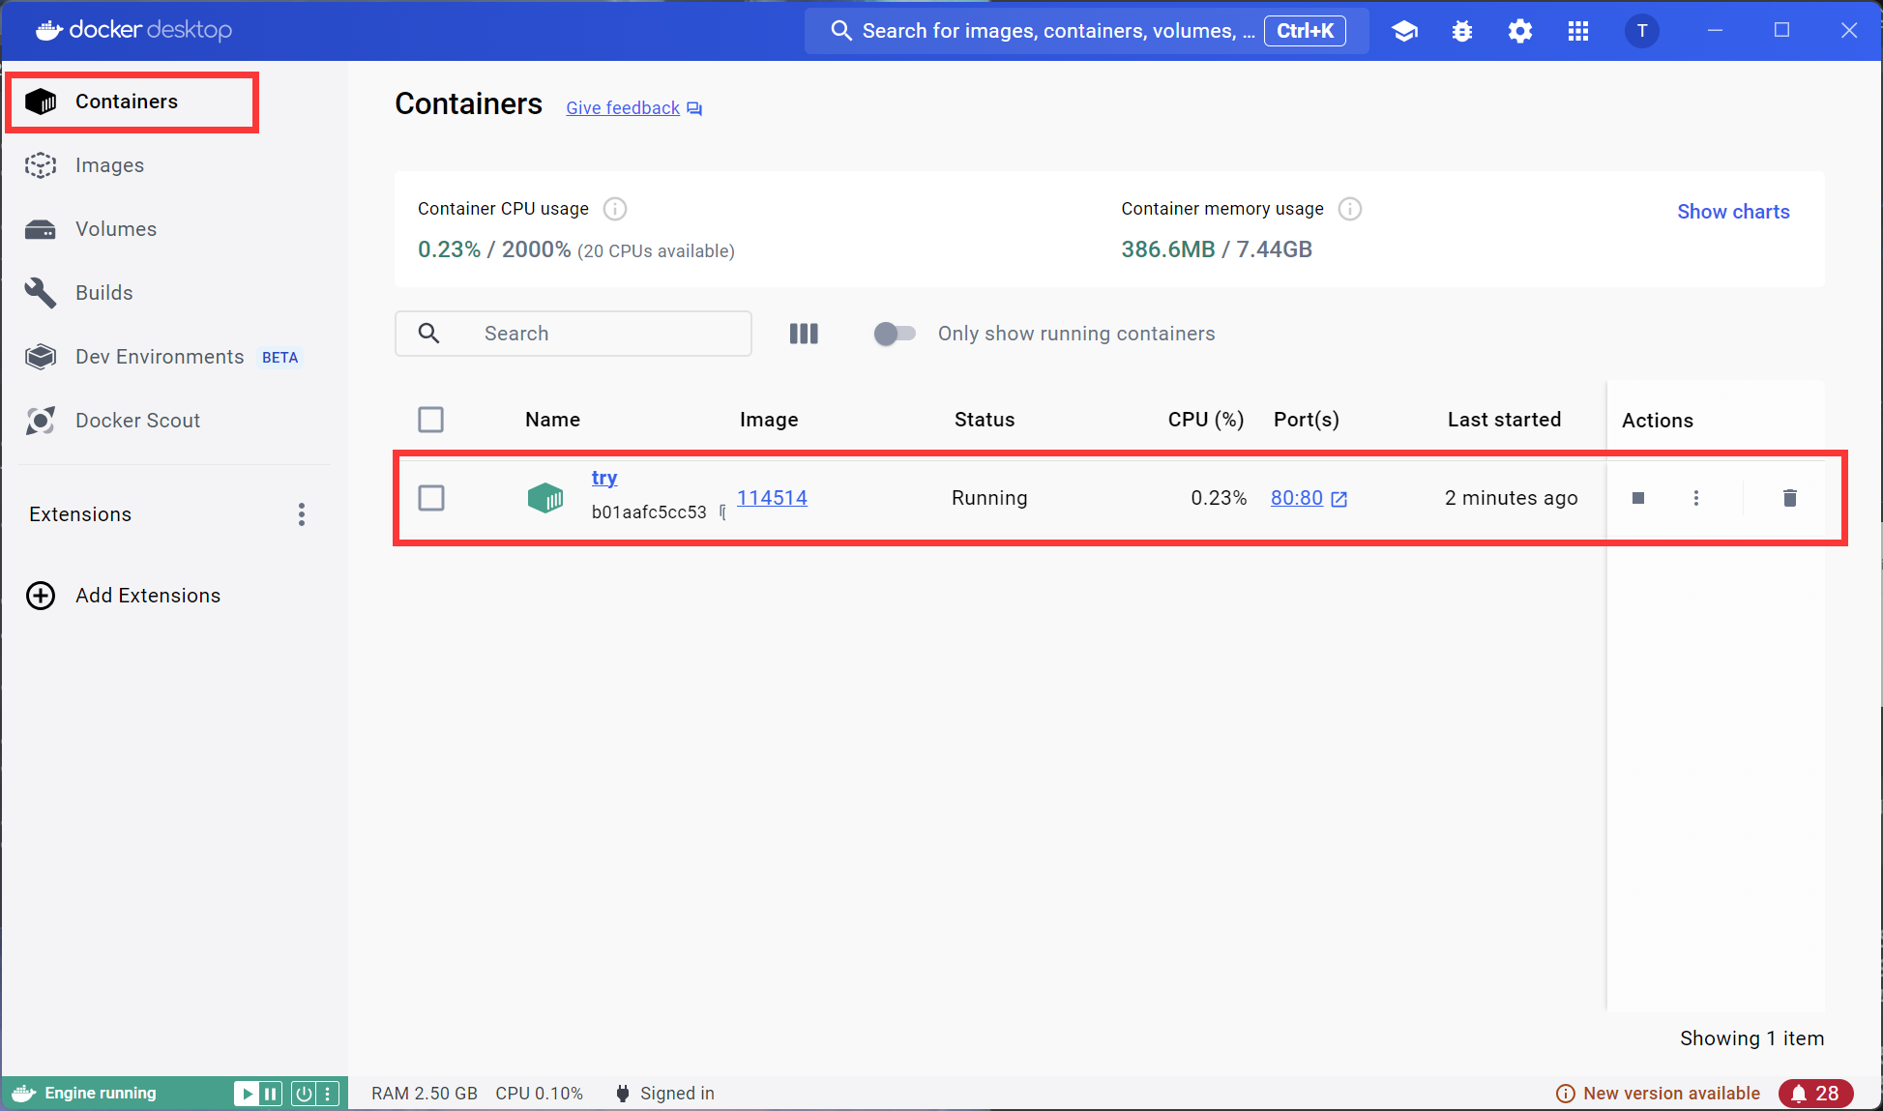Open the engine status three-dot menu
This screenshot has width=1883, height=1111.
coord(328,1094)
